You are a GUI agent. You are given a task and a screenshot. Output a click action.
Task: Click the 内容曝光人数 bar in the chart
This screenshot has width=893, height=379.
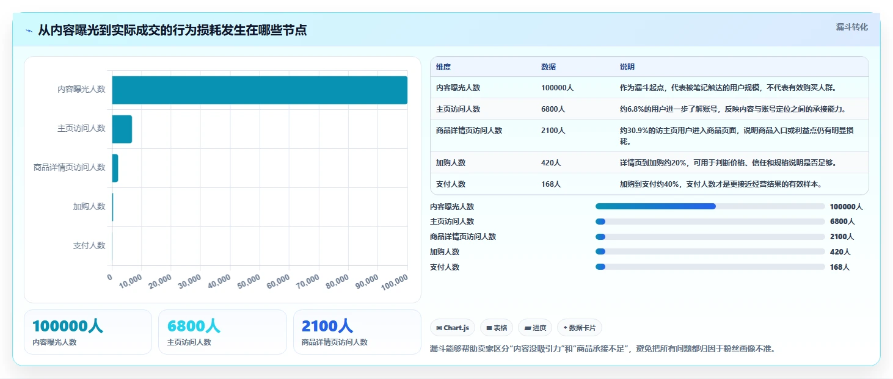260,90
